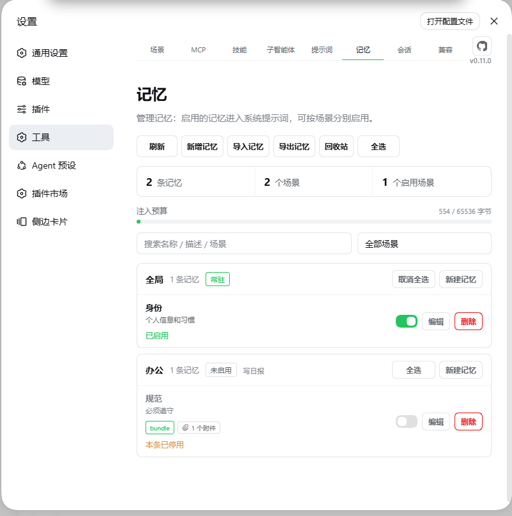Open the 全部场景 filter dropdown
512x516 pixels.
[424, 243]
